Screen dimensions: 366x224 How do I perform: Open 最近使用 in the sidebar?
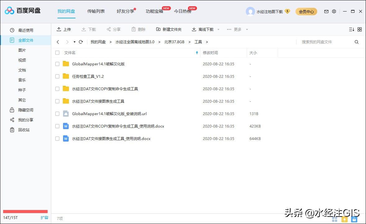point(26,30)
